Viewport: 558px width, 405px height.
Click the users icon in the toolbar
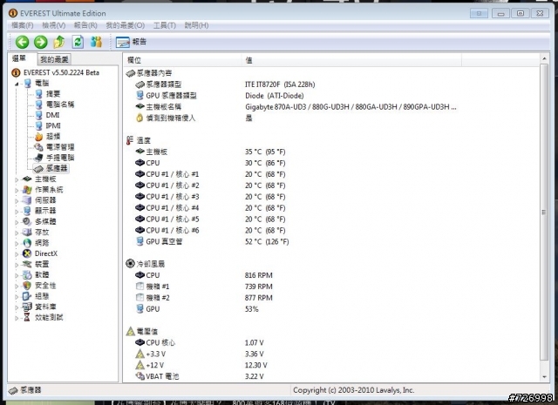point(96,42)
